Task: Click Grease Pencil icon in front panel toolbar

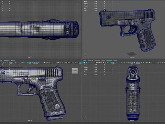Action: coord(8,63)
